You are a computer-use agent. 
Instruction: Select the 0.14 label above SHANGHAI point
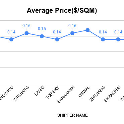coord(118,32)
